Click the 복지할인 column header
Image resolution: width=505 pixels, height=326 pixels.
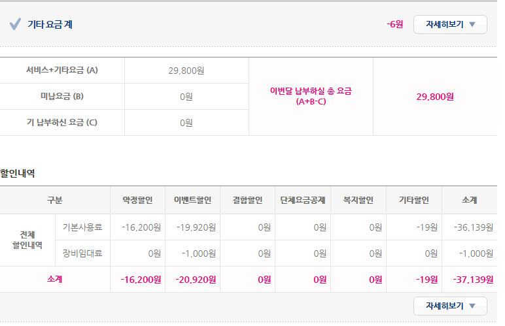pyautogui.click(x=357, y=201)
